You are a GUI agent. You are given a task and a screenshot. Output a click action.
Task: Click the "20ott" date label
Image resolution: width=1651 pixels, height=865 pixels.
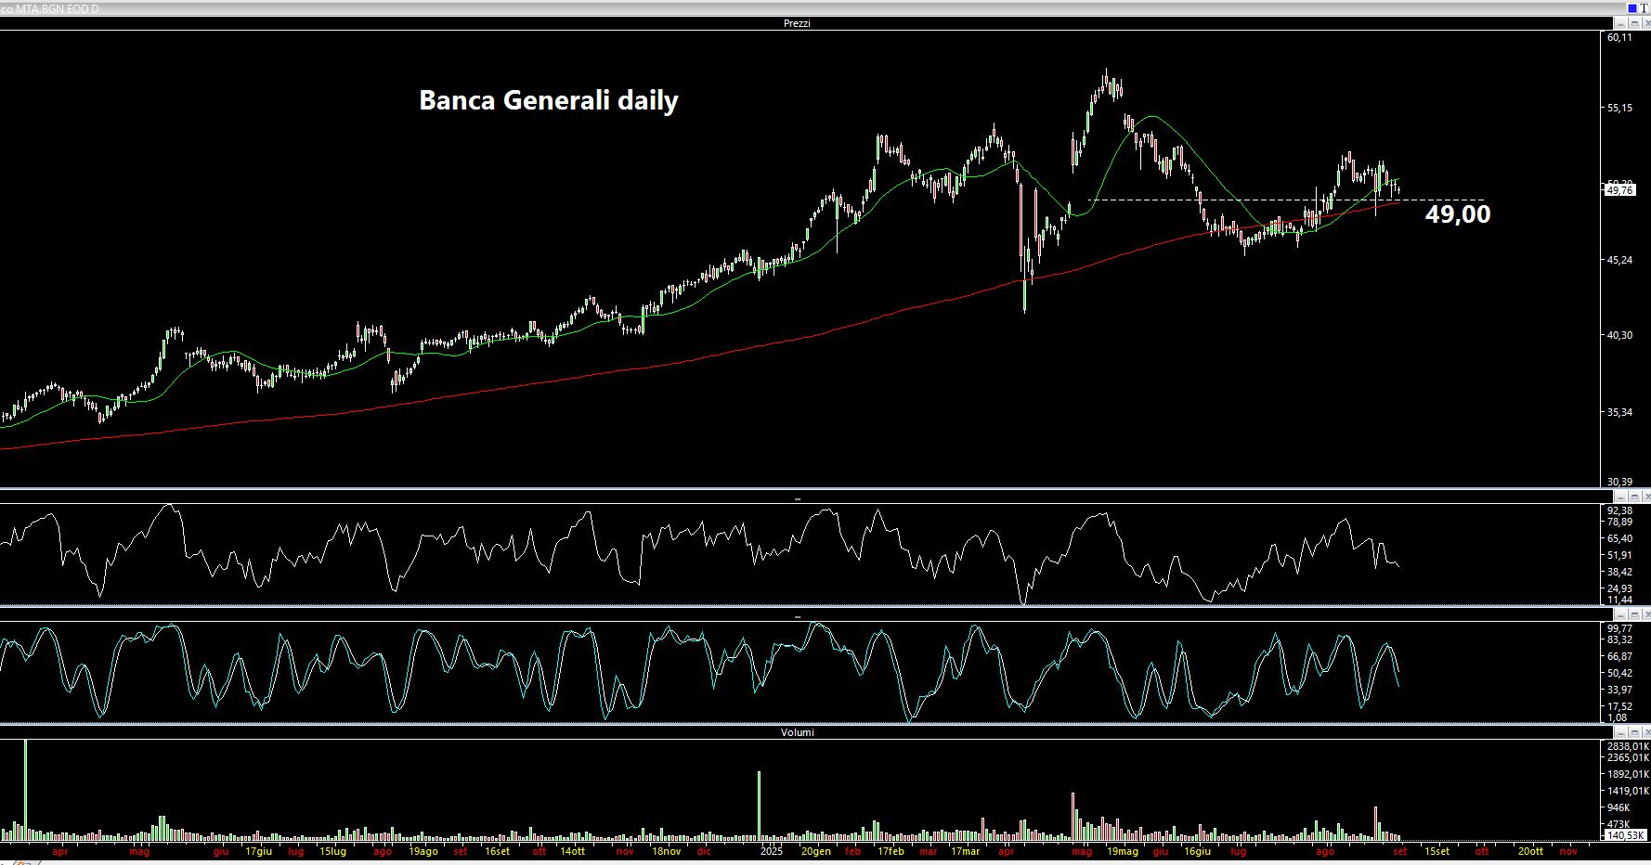pyautogui.click(x=1530, y=851)
